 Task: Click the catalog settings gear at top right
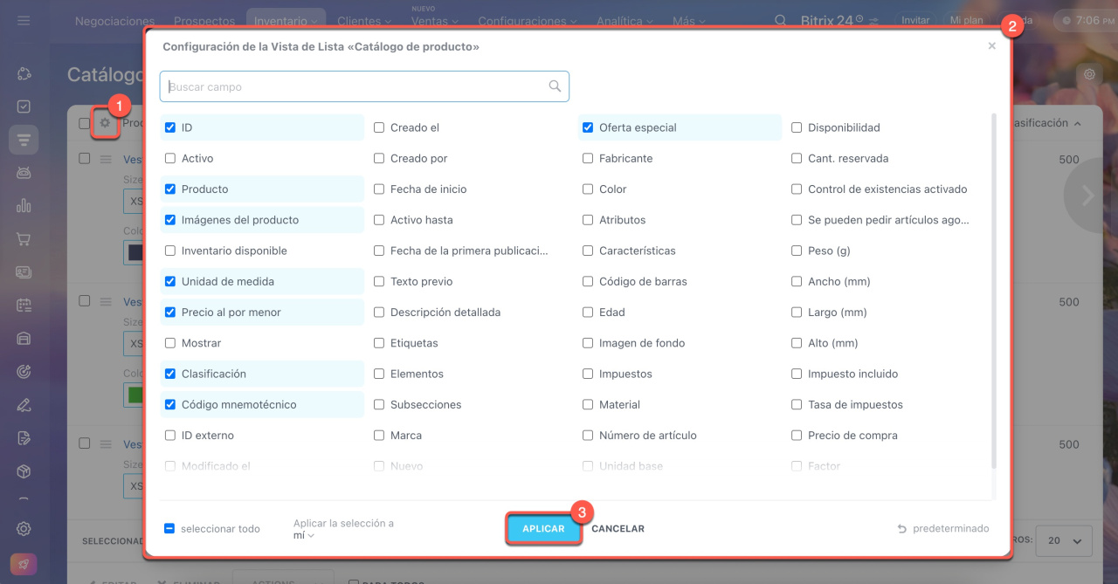[1089, 75]
